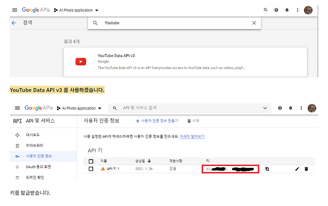Open help icon in top header
Screen dimensions: 328x206
pos(276,10)
